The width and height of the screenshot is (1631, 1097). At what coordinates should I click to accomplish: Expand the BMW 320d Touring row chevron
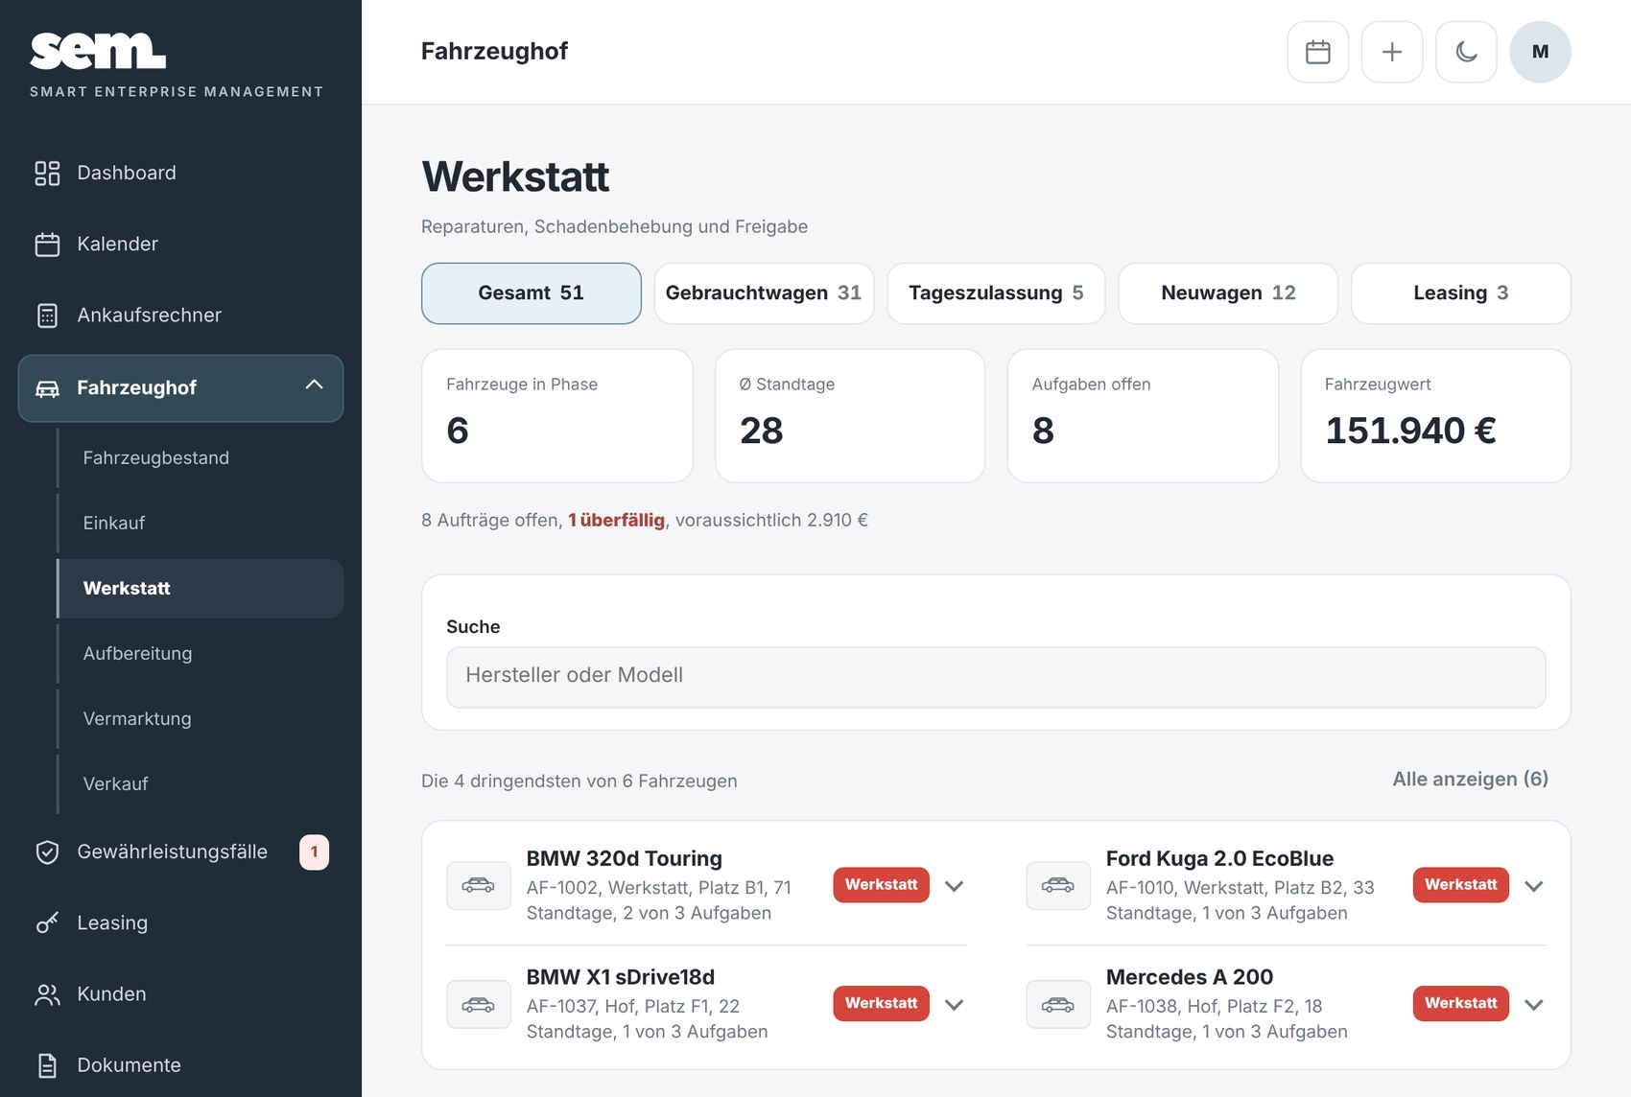(x=954, y=886)
